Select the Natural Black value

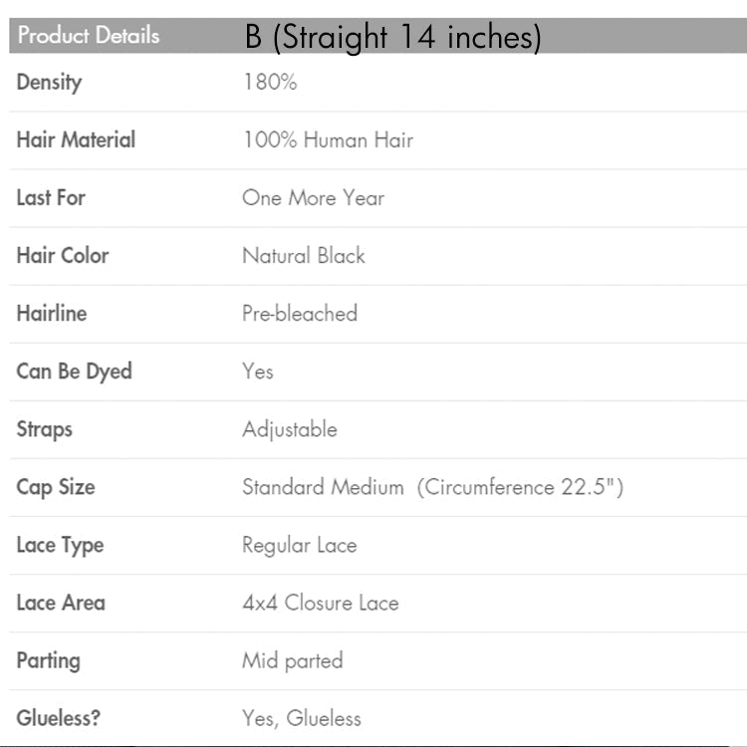[x=304, y=255]
